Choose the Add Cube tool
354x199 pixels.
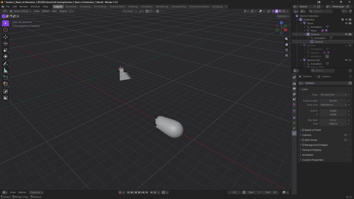[6, 78]
